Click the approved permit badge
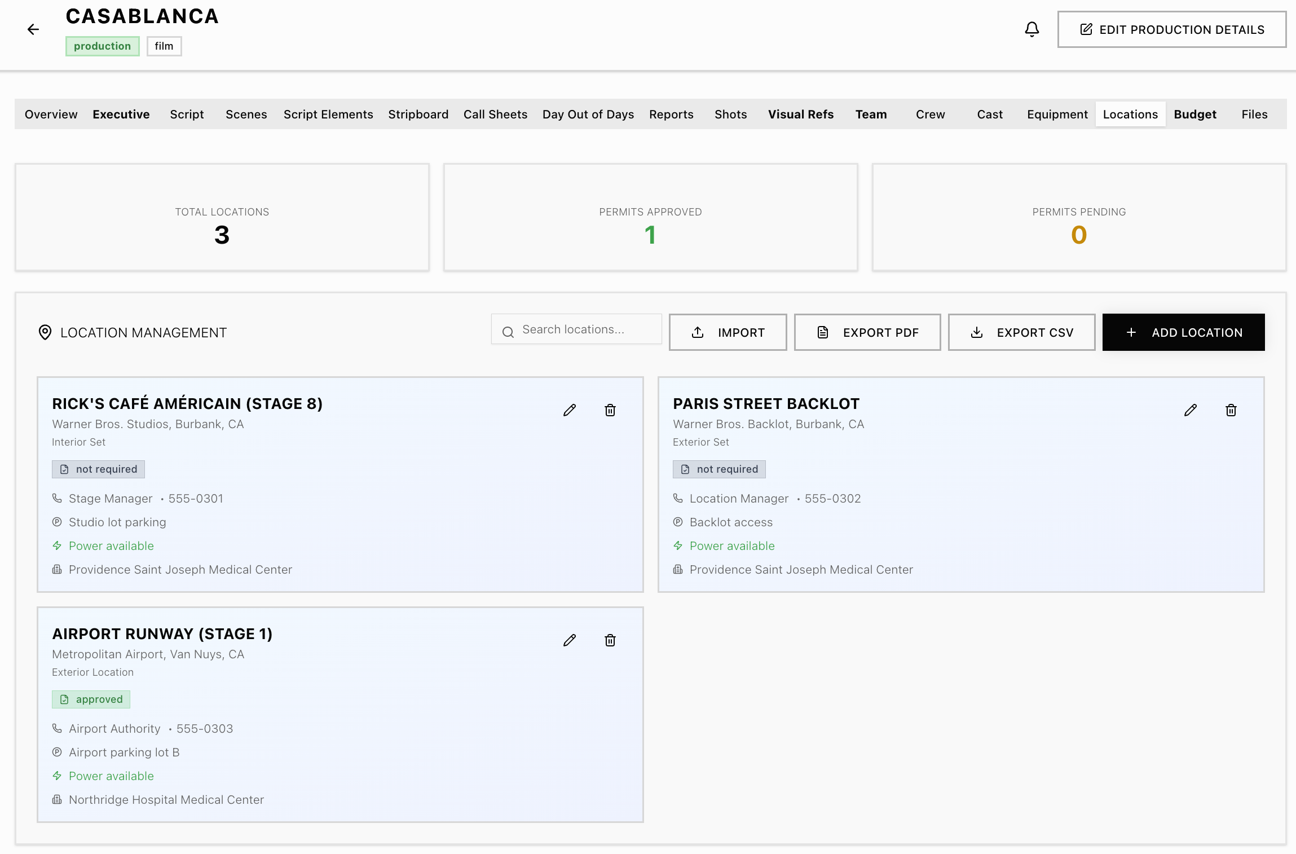1296x854 pixels. 91,699
